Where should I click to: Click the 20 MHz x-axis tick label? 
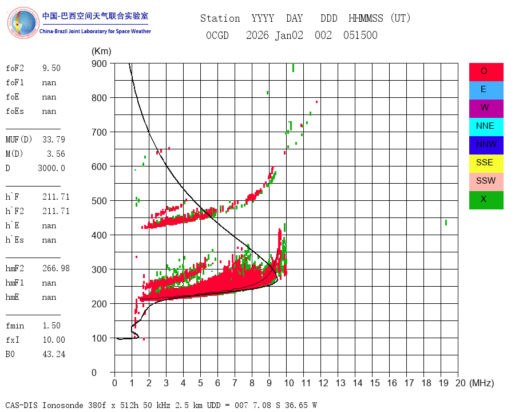pos(461,383)
